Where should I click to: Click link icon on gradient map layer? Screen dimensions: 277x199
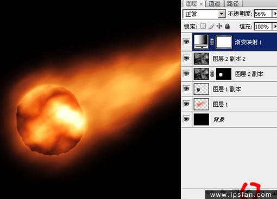click(212, 42)
